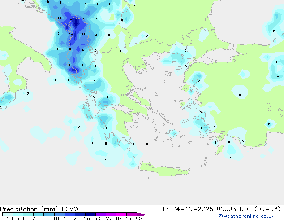Viewport: 284px width, 220px height.
Task: Pick the 45–50 mm legend swatch
Action: click(x=132, y=214)
